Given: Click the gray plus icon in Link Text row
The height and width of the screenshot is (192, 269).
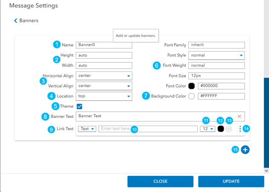Looking at the screenshot, I should pyautogui.click(x=229, y=129).
